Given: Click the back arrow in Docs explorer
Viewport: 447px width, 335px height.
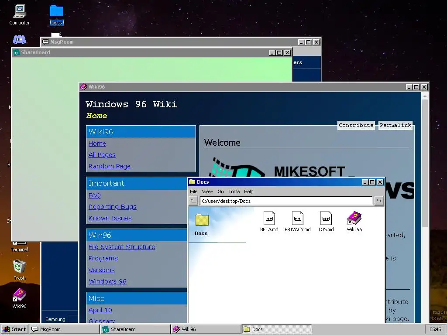Looking at the screenshot, I should (193, 201).
